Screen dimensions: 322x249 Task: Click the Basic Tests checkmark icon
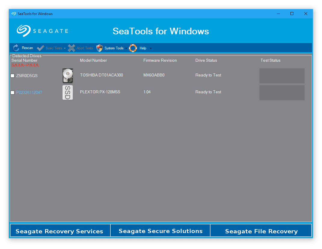point(41,48)
